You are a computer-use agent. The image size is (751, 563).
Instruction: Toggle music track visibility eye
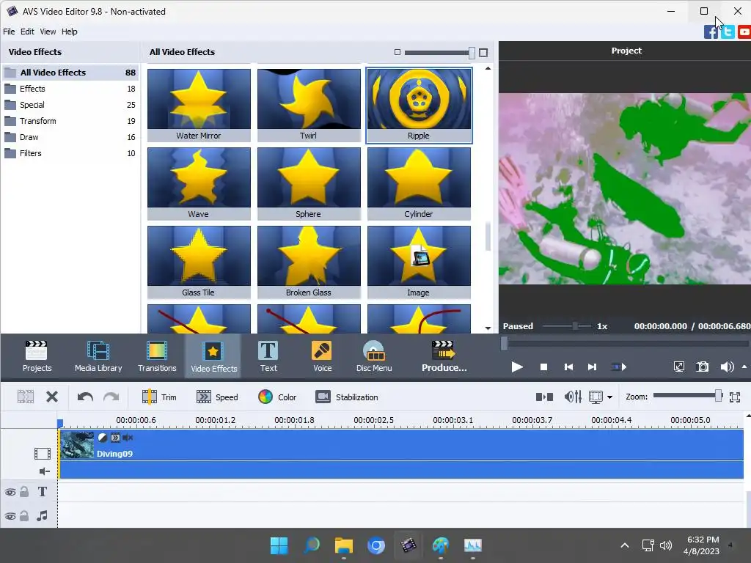pyautogui.click(x=10, y=516)
